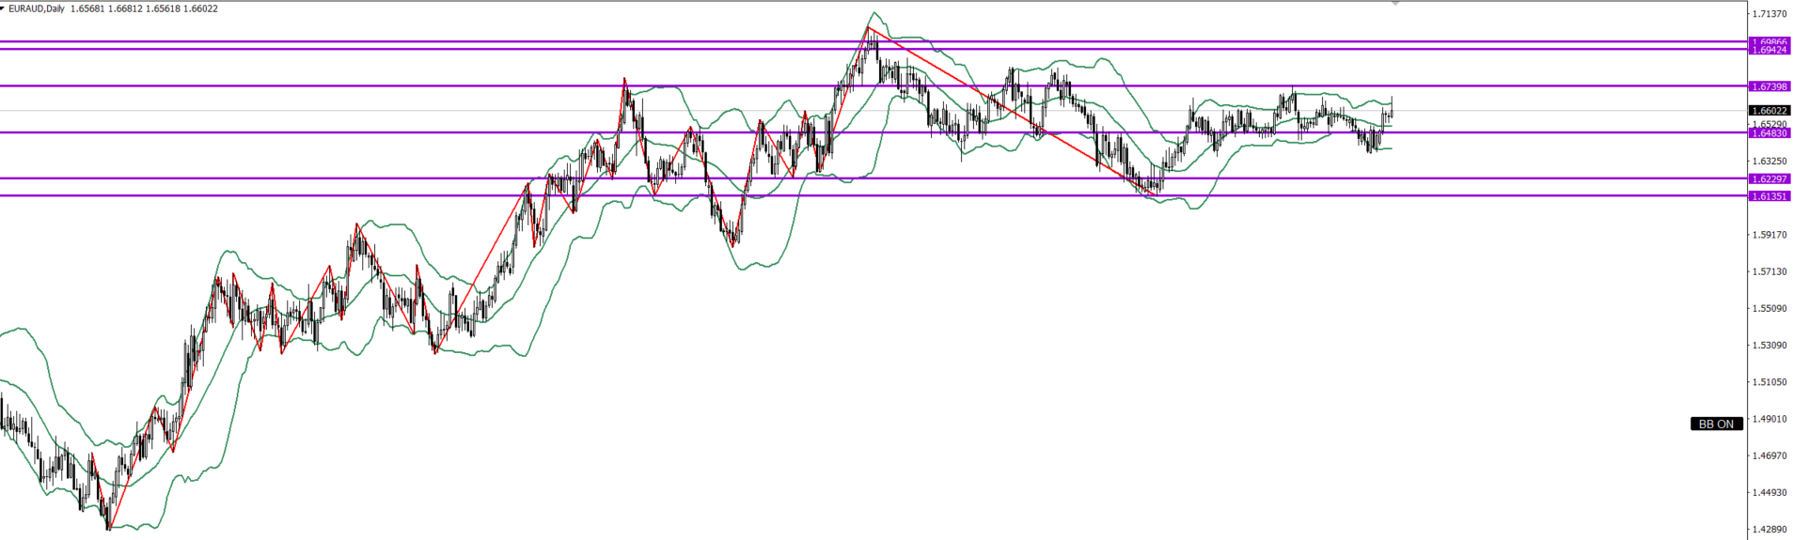
Task: Select the 1.61351 purple price tag
Action: coord(1769,196)
